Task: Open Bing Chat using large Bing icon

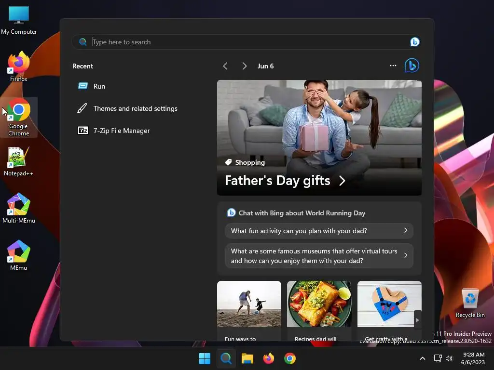Action: click(412, 66)
